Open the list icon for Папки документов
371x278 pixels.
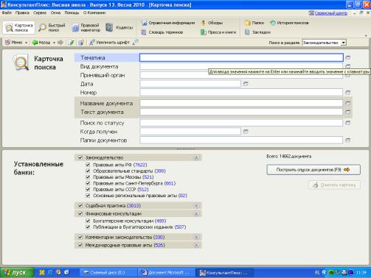pos(347,140)
